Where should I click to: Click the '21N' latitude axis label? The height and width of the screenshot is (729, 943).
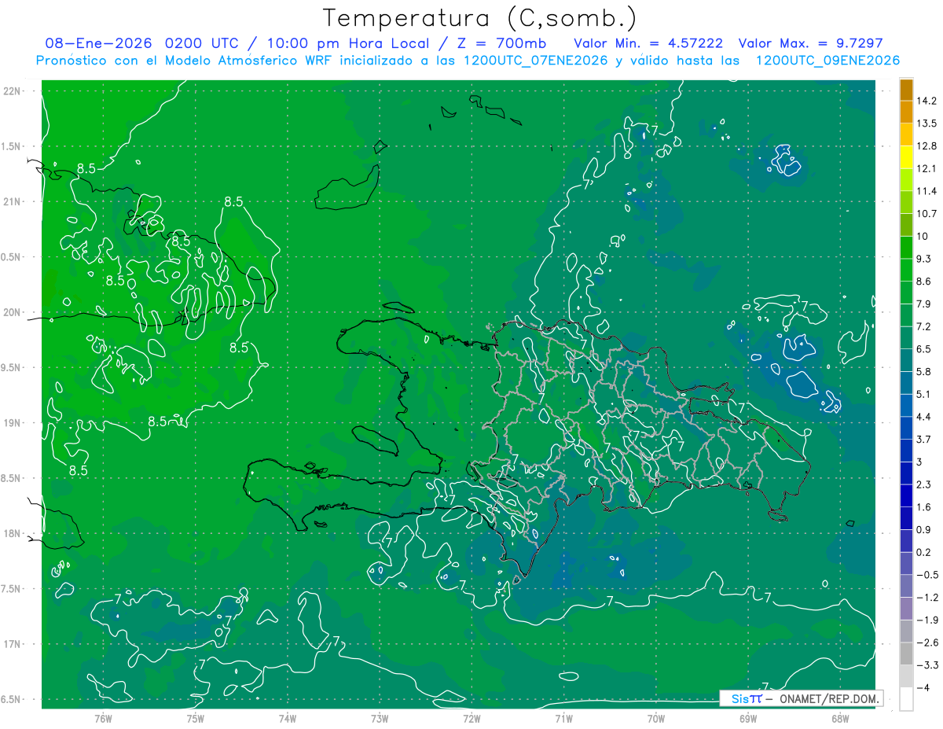(x=11, y=202)
